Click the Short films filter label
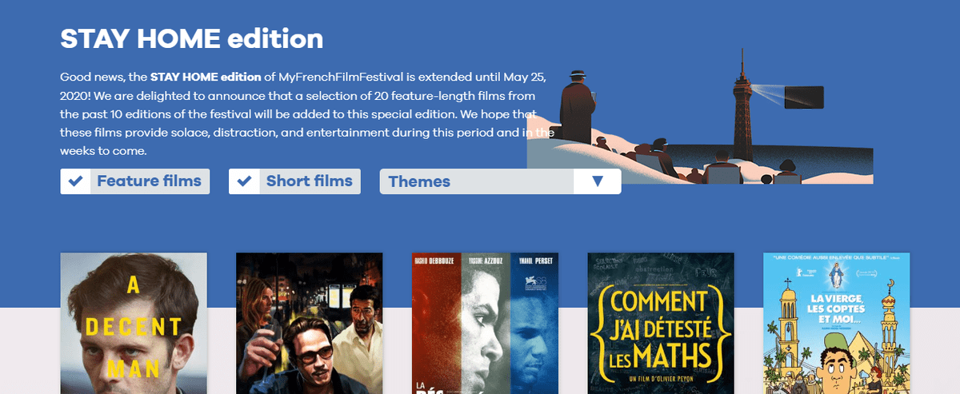960x394 pixels. click(309, 181)
